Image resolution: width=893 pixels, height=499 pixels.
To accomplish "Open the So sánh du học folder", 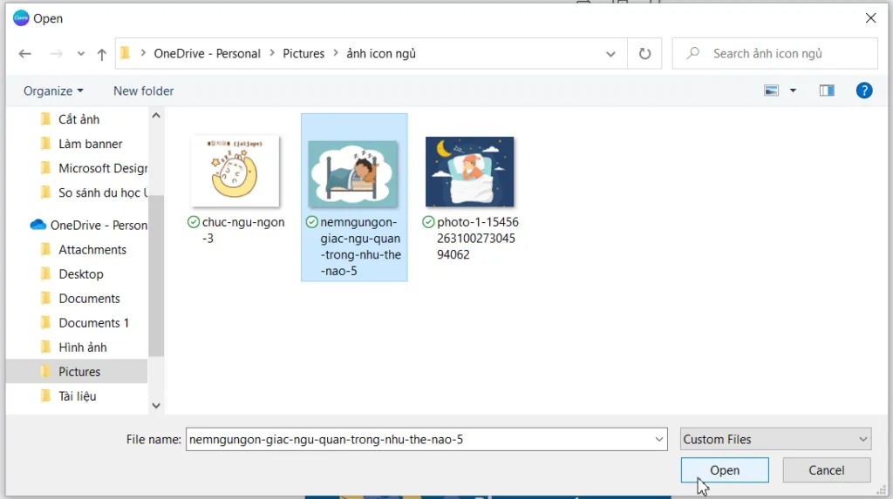I will 103,192.
